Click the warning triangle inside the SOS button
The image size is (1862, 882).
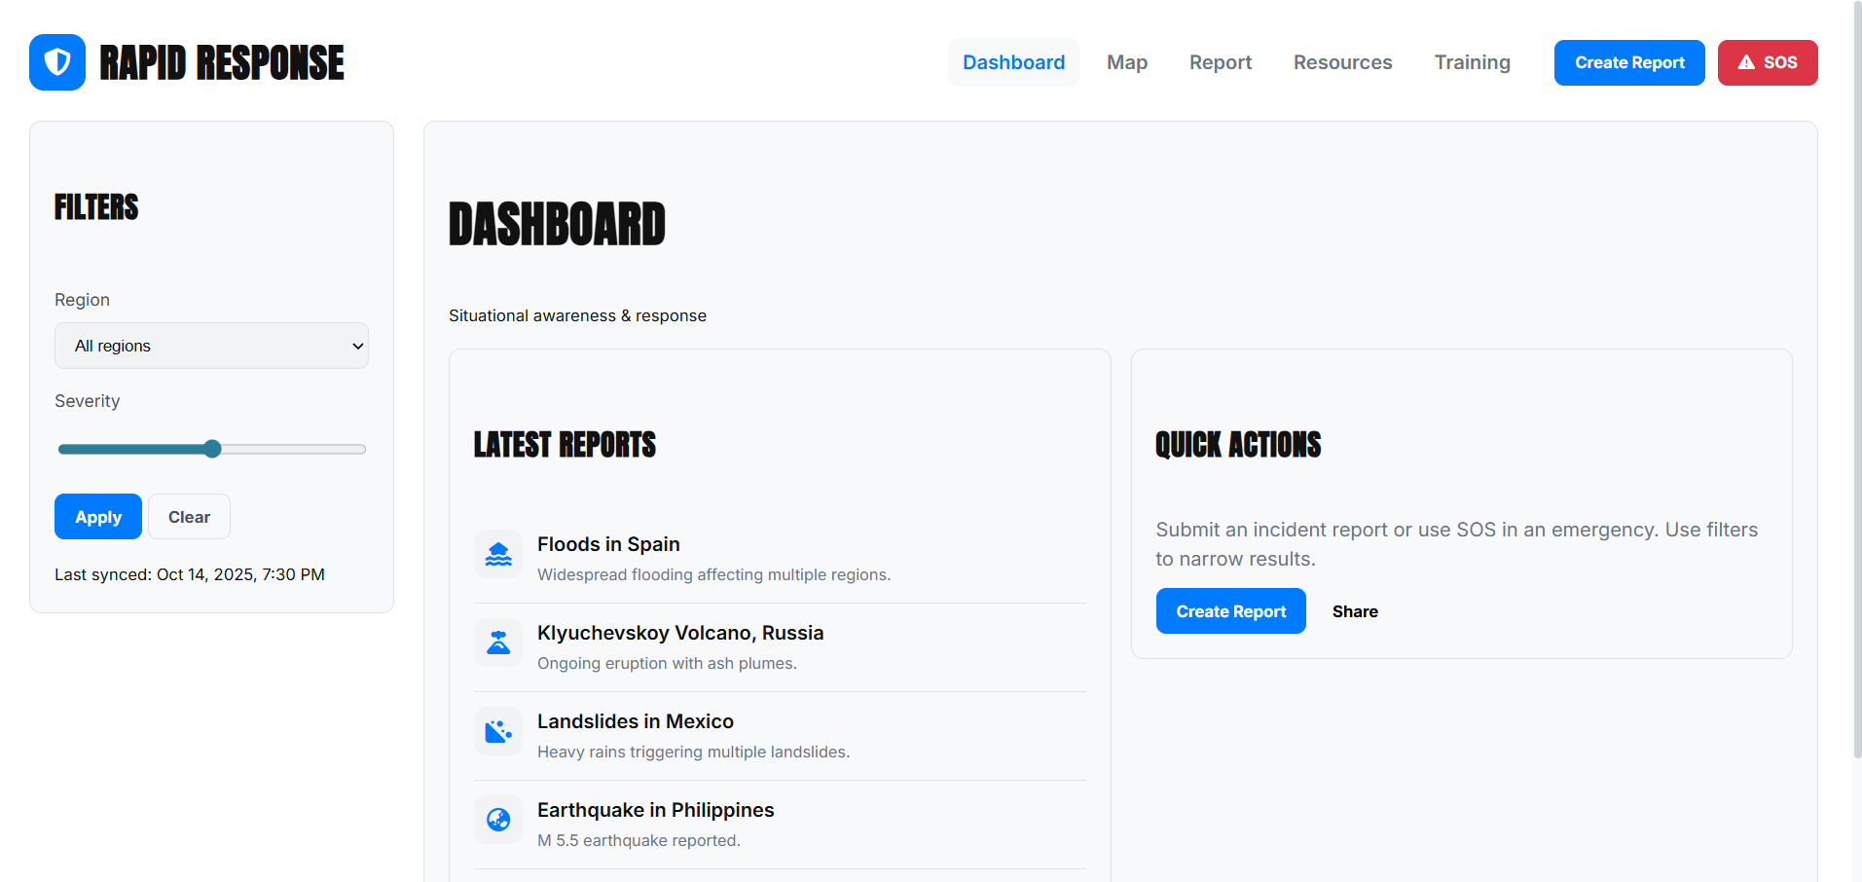click(1745, 62)
